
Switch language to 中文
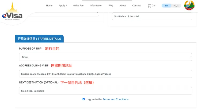coord(176,6)
